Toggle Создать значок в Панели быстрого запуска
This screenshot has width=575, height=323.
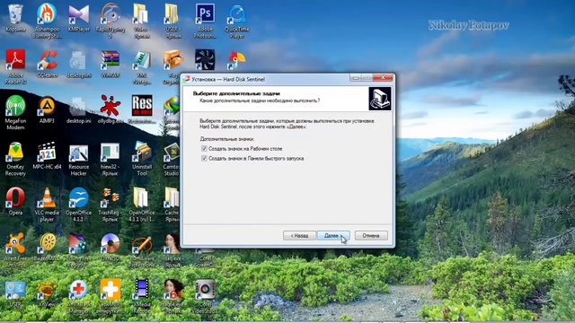pos(204,158)
